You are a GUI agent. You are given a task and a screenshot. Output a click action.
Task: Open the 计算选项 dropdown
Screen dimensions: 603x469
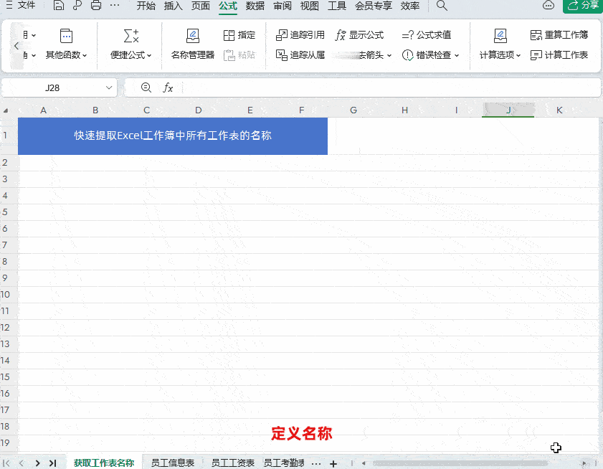point(500,45)
